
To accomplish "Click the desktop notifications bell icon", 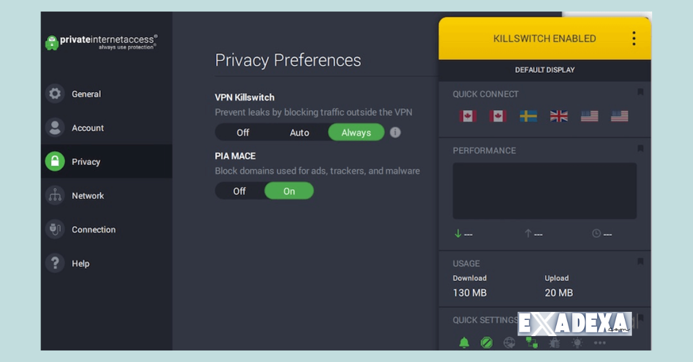I will [x=465, y=342].
